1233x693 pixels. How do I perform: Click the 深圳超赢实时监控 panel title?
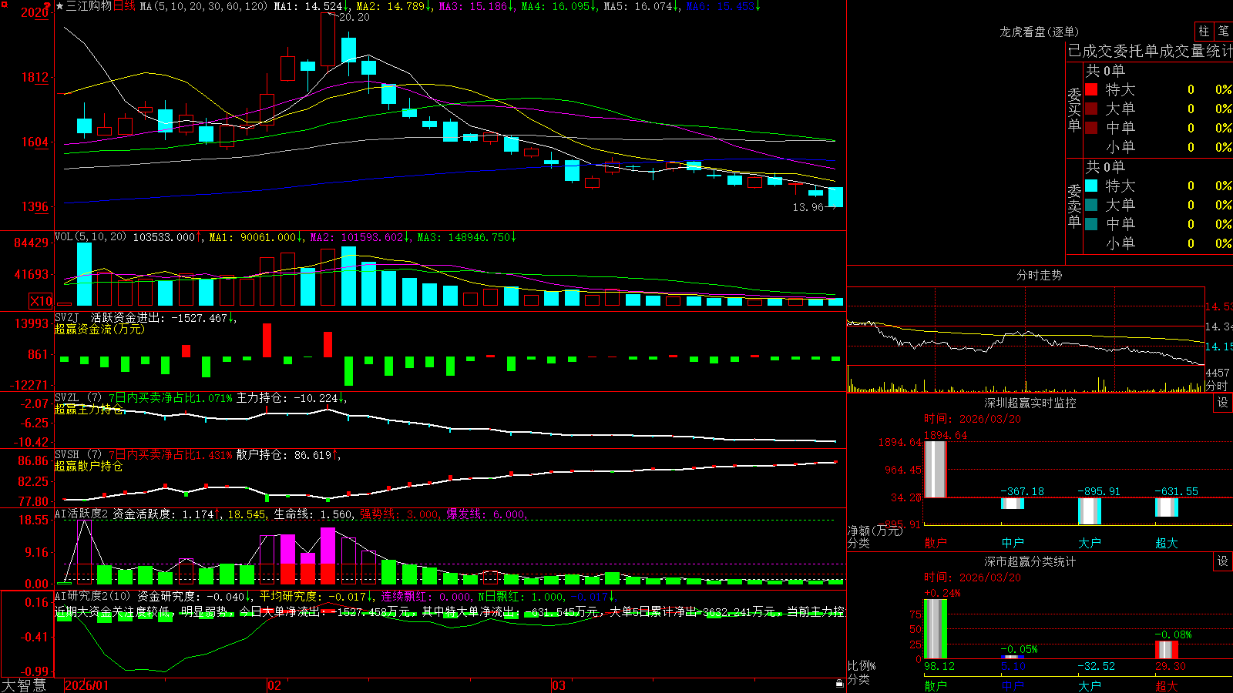click(x=1030, y=403)
